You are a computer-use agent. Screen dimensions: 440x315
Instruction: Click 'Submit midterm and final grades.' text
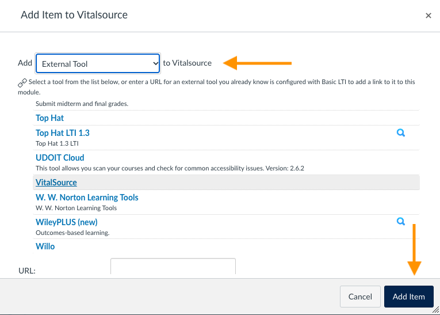pos(82,104)
